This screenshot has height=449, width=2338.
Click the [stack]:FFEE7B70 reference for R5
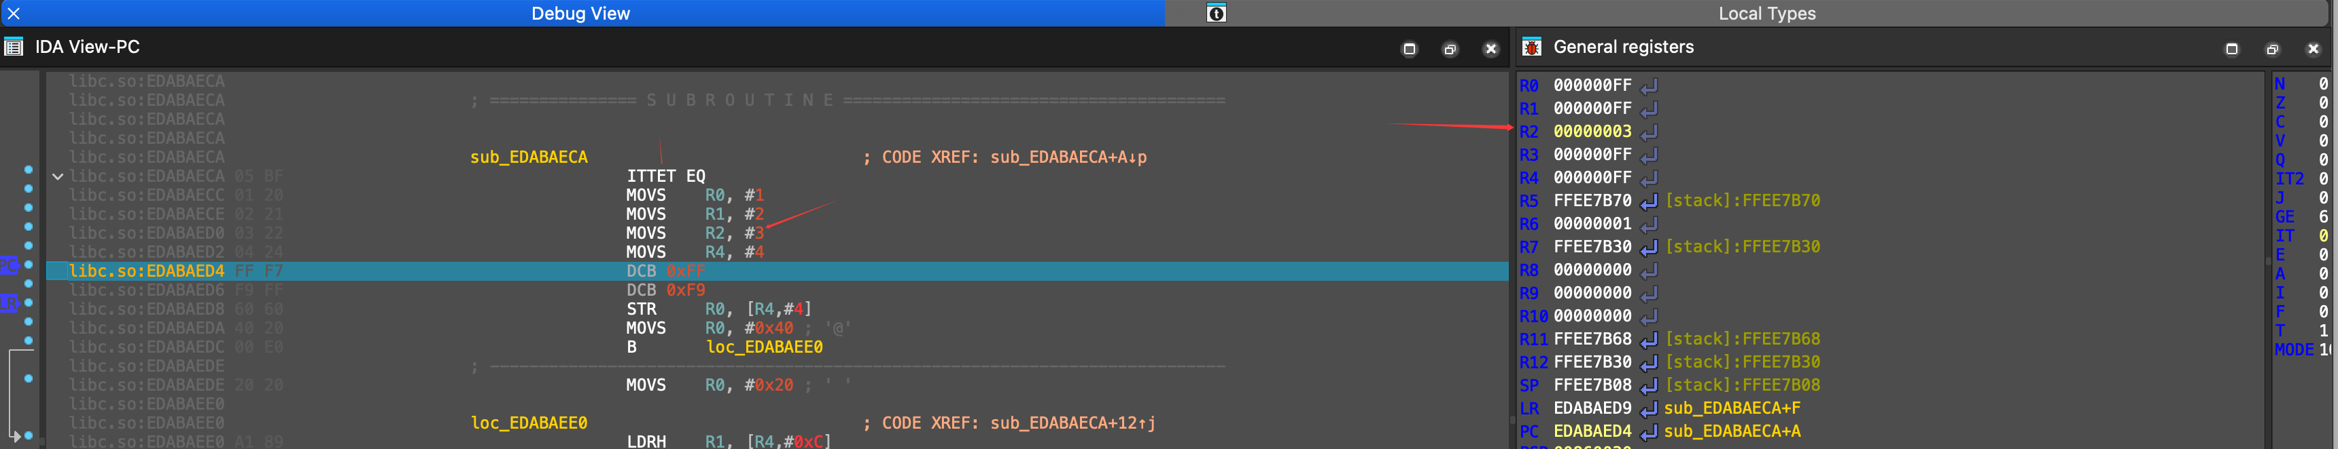coord(1742,201)
